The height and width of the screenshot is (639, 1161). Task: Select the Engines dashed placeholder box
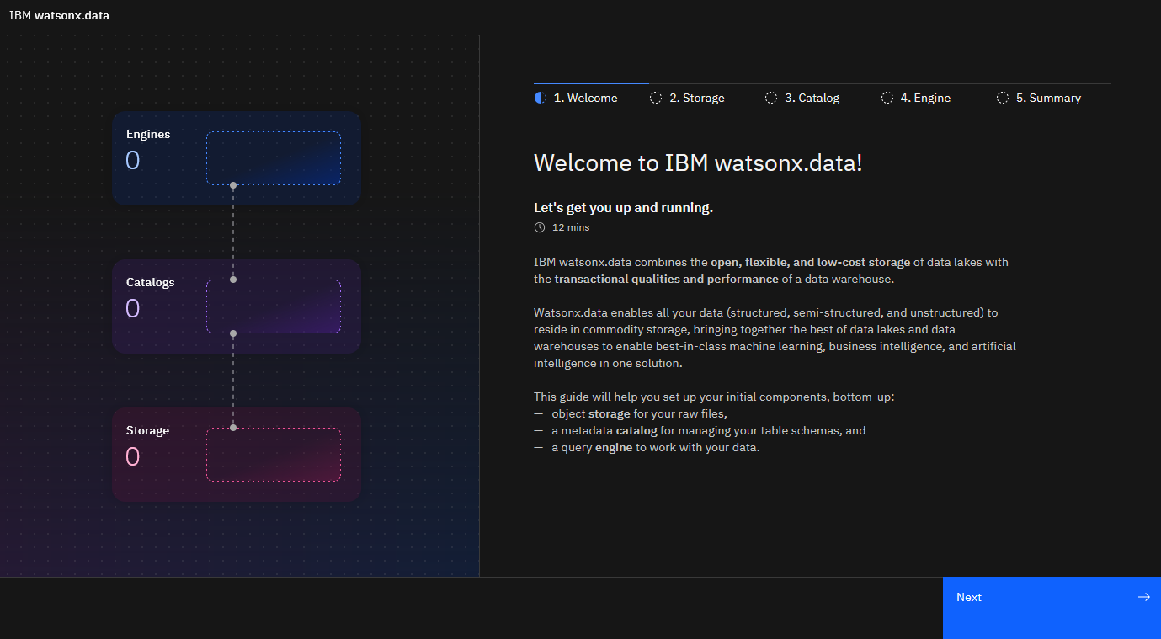[274, 158]
